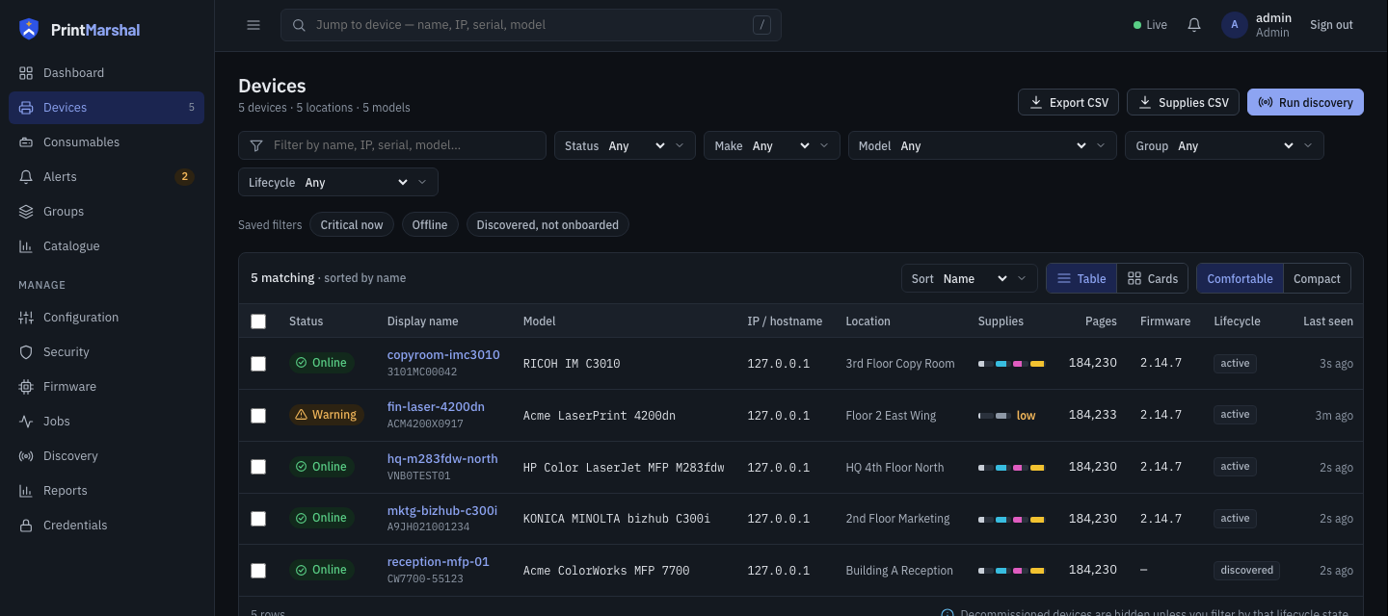Open the Lifecycle filter dropdown
Screen dimensions: 1388x616
click(338, 182)
